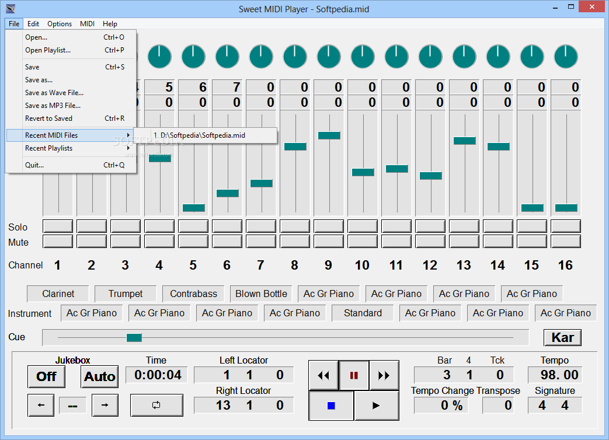
Task: Select Save as Wave File...
Action: click(x=71, y=93)
